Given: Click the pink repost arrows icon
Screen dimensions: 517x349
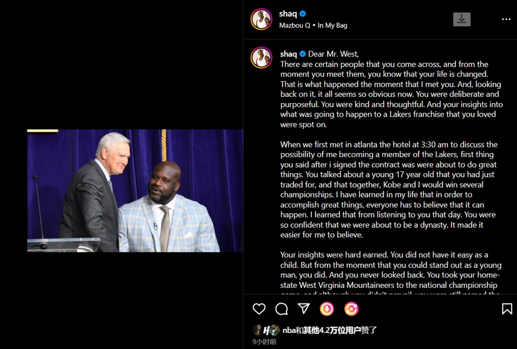Looking at the screenshot, I should click(x=351, y=309).
